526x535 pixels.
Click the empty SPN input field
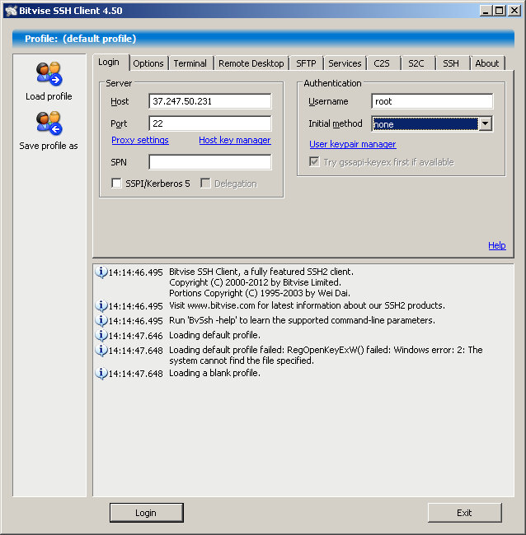(210, 162)
